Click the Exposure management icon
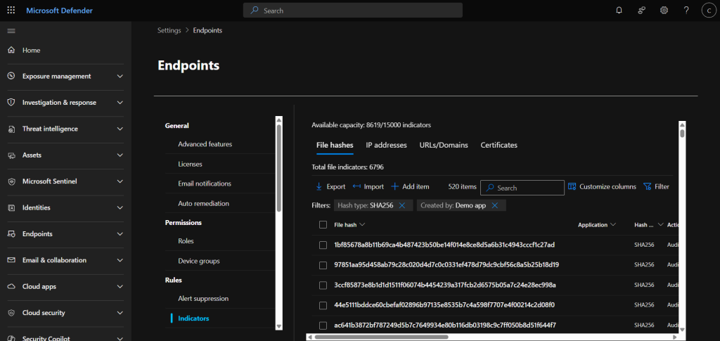Screen dimensions: 720x341 pos(12,76)
